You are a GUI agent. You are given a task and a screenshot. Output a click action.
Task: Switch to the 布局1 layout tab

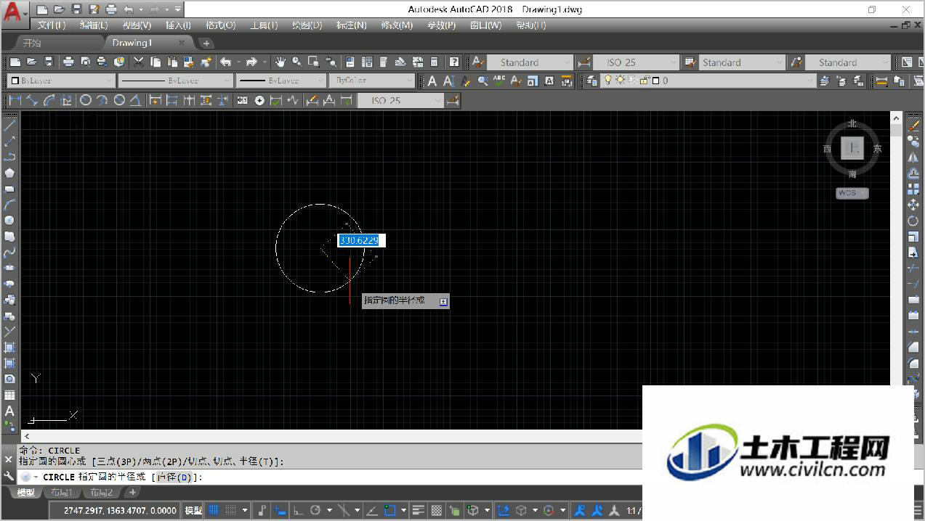61,493
